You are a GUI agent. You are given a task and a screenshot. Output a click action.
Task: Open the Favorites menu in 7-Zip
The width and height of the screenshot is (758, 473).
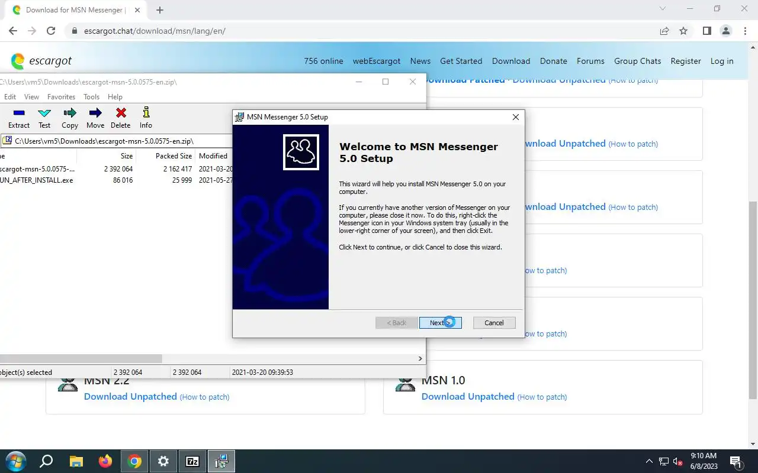point(61,96)
